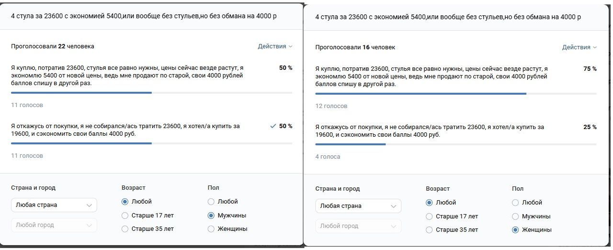
Task: Select Старше 17 лет in right panel
Action: click(429, 217)
